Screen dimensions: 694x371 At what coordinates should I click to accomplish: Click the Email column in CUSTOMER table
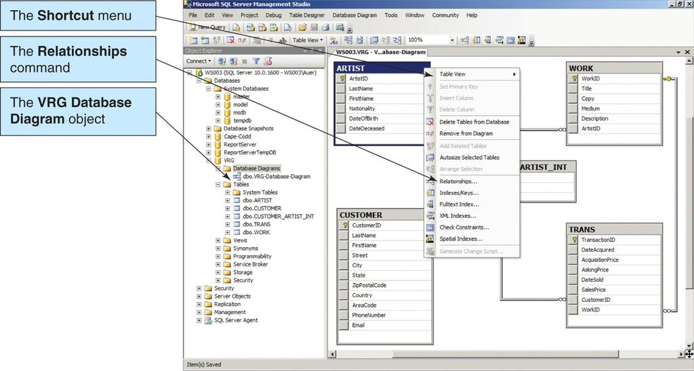click(385, 325)
